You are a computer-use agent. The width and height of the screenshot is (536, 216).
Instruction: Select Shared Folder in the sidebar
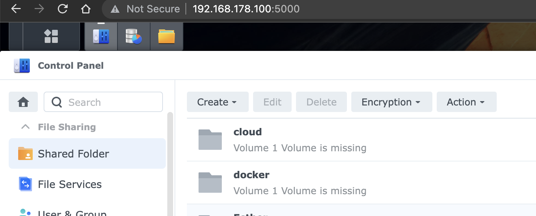tap(87, 153)
